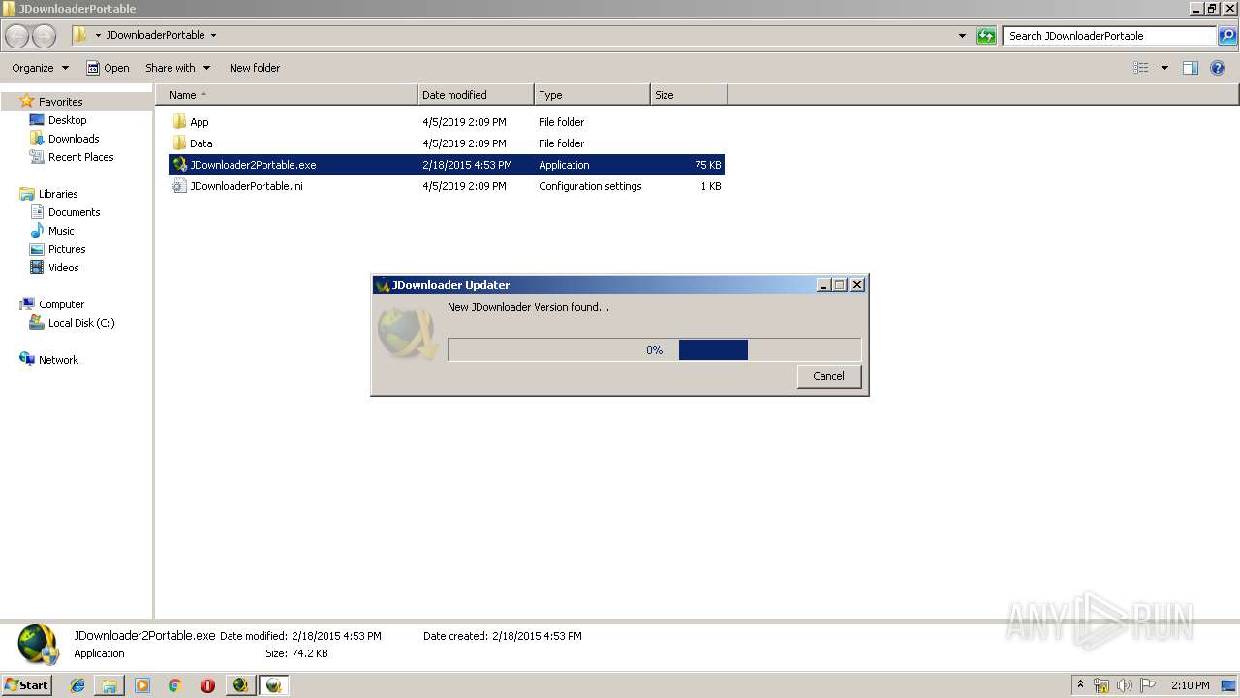Click the magnifier search icon
Viewport: 1240px width, 698px height.
[x=1227, y=36]
